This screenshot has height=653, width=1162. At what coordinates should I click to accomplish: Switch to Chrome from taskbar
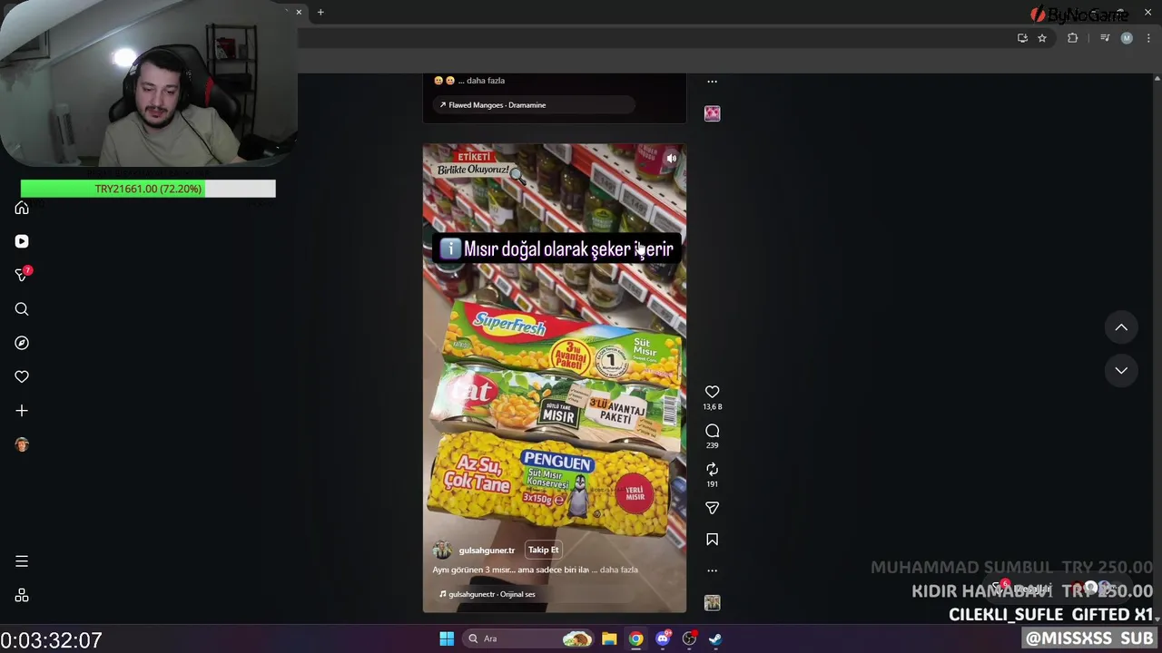[636, 638]
